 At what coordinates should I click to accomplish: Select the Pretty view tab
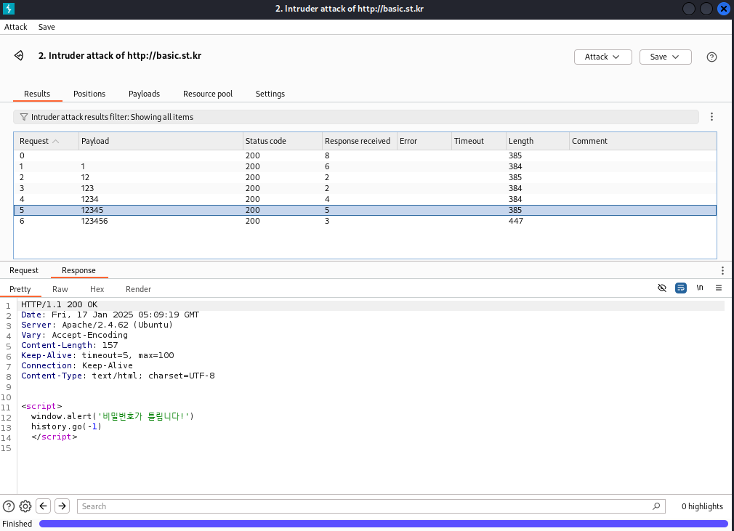20,289
